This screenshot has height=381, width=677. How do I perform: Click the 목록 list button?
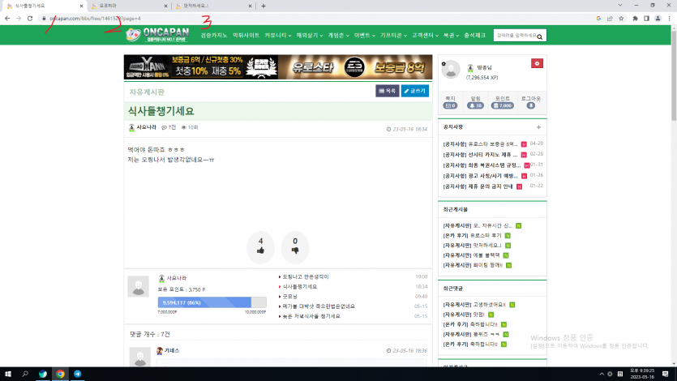click(x=388, y=91)
